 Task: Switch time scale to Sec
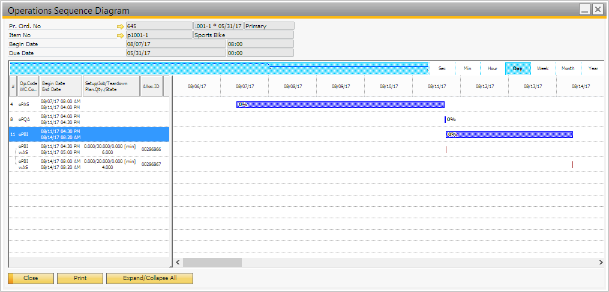click(442, 68)
